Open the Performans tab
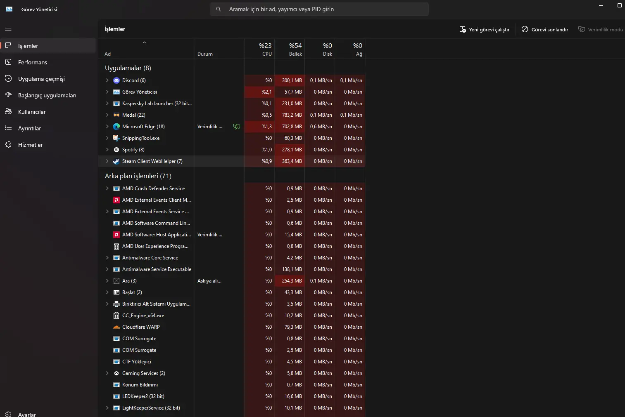This screenshot has height=417, width=625. click(x=48, y=62)
